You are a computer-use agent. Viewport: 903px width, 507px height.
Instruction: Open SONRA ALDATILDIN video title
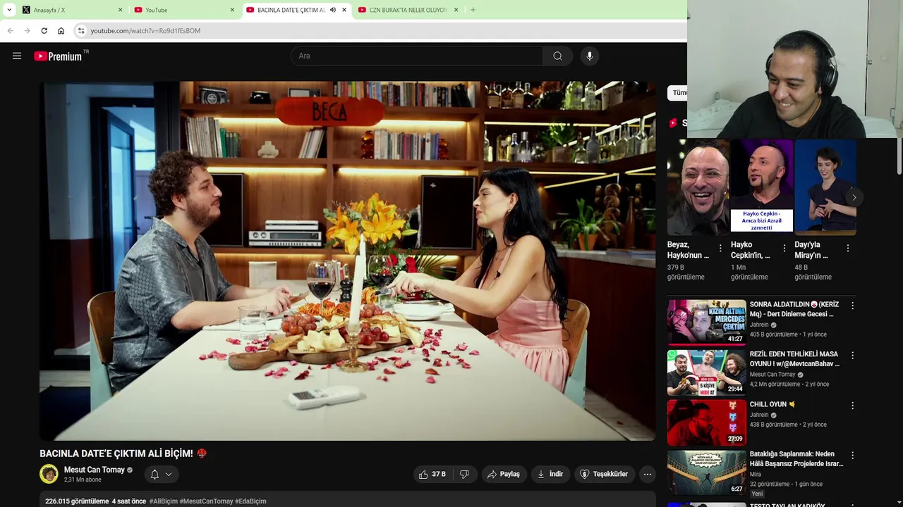[794, 309]
